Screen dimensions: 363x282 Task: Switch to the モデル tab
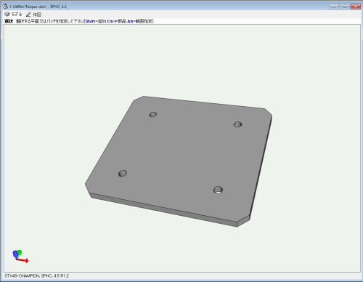[13, 15]
